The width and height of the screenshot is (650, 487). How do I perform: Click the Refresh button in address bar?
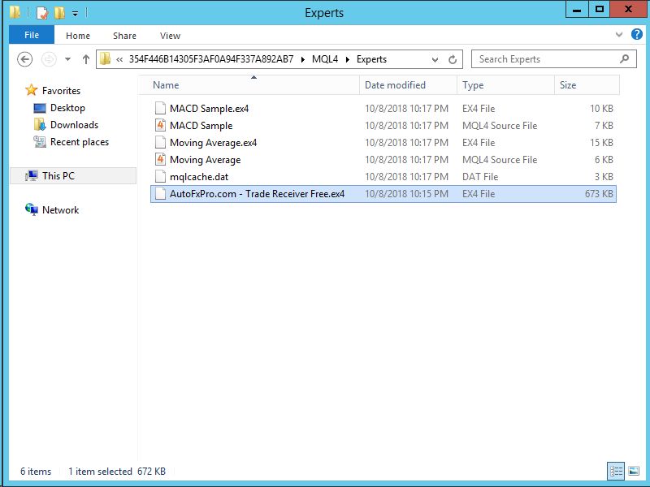453,59
